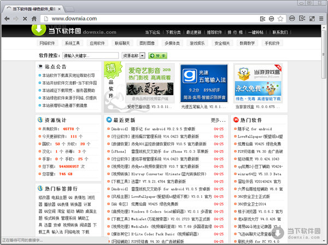Open the browser hamburger menu
The height and width of the screenshot is (245, 328).
(x=321, y=19)
